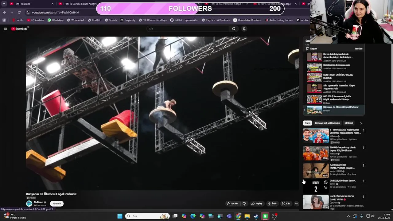Select 'Dünyanın En Ölümcül Engel Parkuru!' queue item

pos(334,110)
